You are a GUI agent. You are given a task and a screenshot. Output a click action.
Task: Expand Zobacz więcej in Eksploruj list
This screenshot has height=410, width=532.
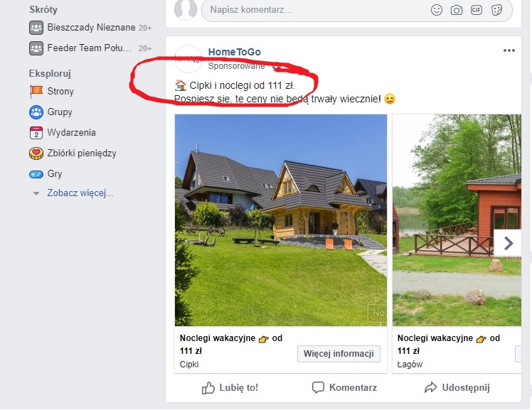pyautogui.click(x=80, y=193)
